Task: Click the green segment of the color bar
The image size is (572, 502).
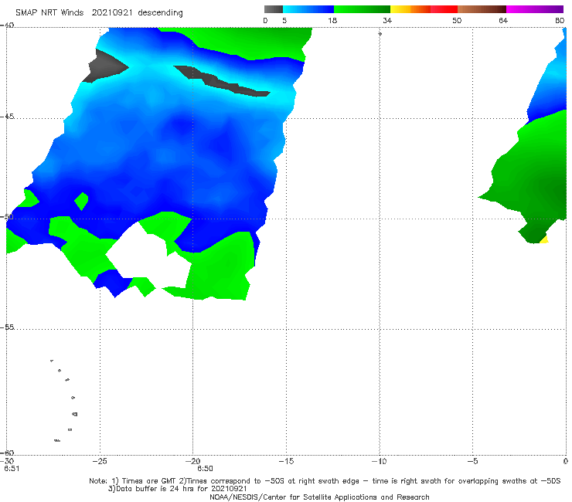Action: 362,9
